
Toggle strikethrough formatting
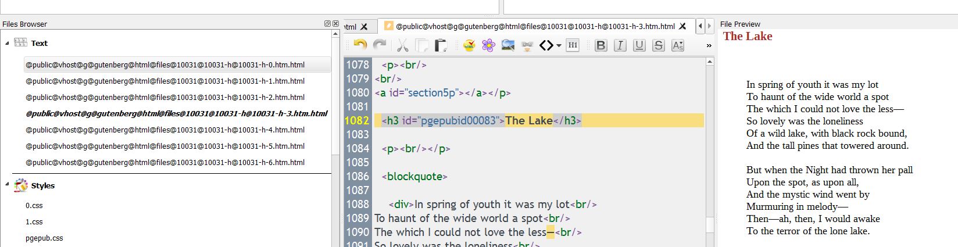pos(658,45)
